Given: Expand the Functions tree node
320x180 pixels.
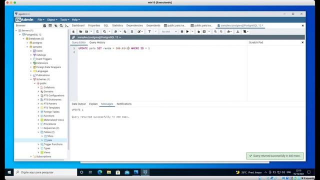Looking at the screenshot, I should coord(38,116).
